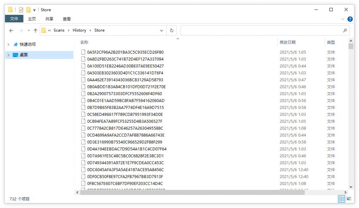Screen dimensions: 359x208
Task: Navigate to History via the breadcrumb
Action: point(79,31)
